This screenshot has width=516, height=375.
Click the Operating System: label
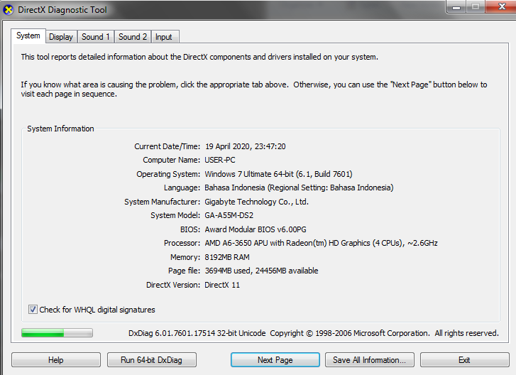coord(168,174)
